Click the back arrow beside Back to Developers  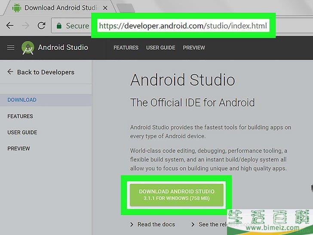point(10,71)
